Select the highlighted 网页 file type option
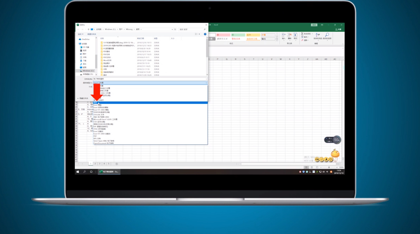This screenshot has height=234, width=420. [150, 103]
